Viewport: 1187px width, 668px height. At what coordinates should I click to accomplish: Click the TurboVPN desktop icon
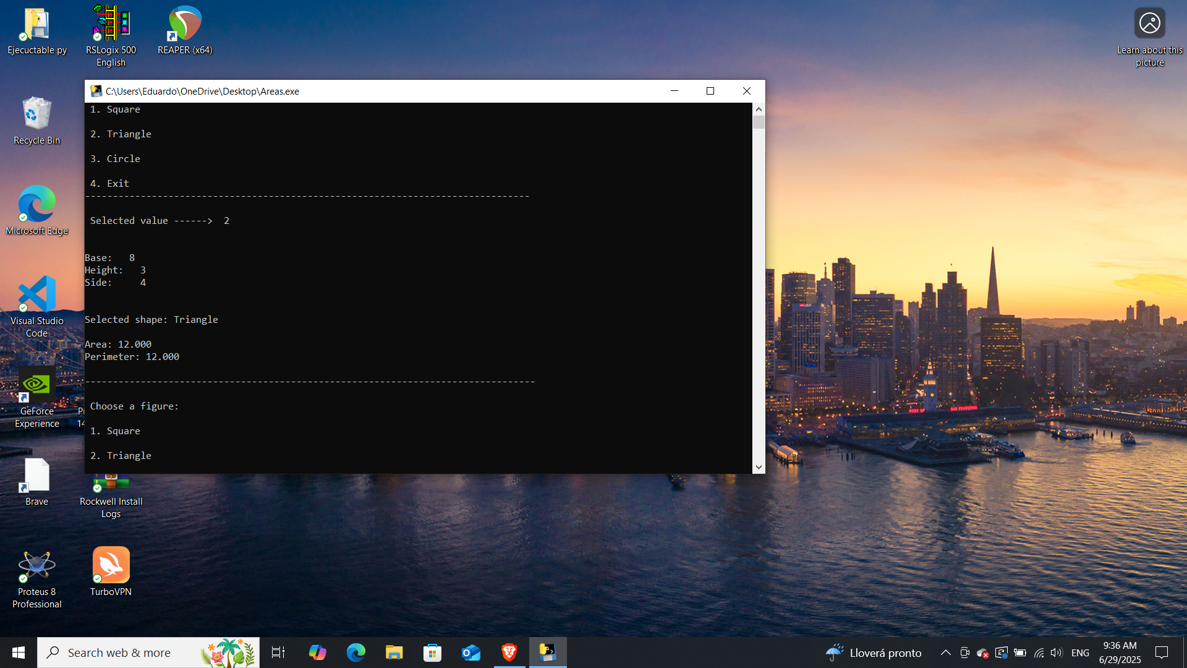(x=111, y=566)
